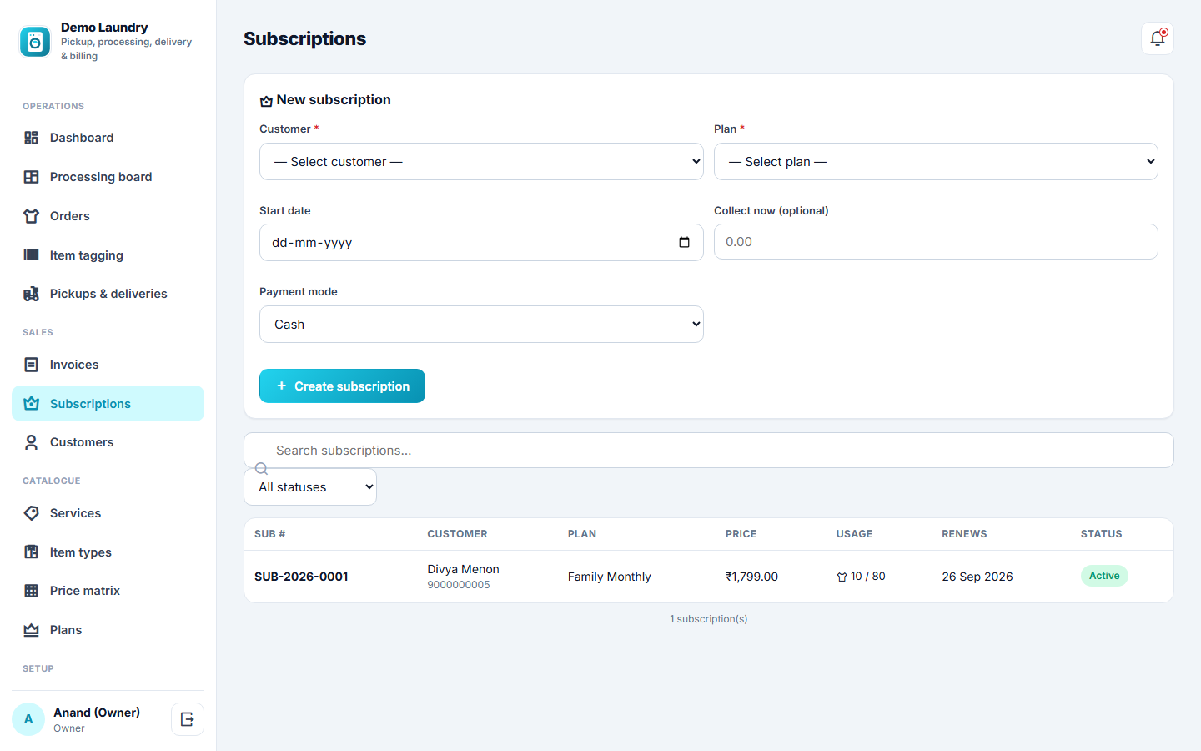
Task: Navigate to Invoices
Action: [x=108, y=365]
